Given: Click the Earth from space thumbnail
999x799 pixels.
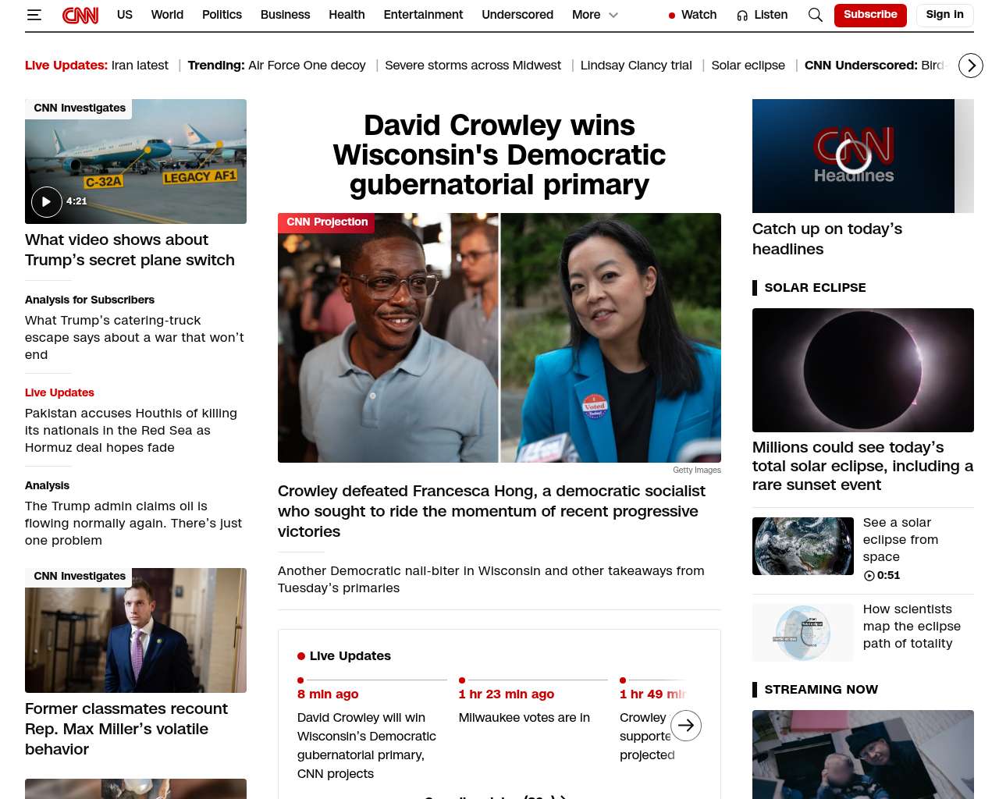Looking at the screenshot, I should tap(803, 546).
